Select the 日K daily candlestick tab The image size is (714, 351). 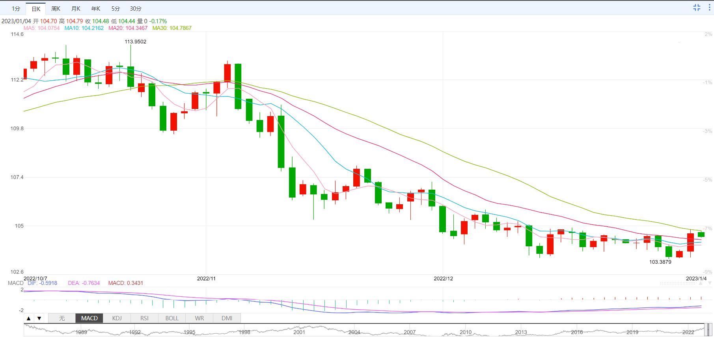coord(36,9)
